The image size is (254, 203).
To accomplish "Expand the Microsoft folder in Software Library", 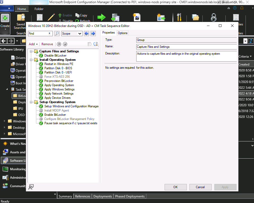I will click(4, 134).
